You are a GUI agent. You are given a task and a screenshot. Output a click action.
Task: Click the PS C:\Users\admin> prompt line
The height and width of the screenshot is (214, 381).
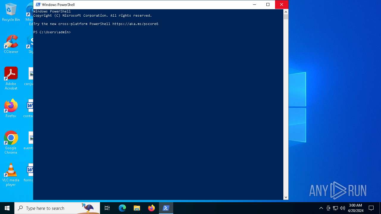52,32
